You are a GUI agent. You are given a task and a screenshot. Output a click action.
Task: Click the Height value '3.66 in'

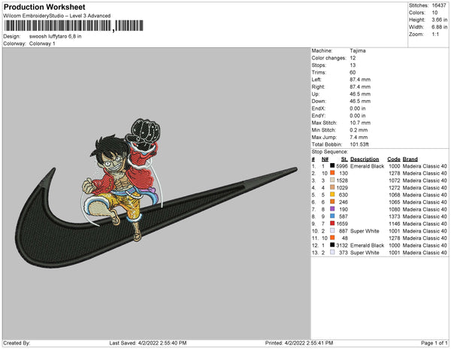[x=439, y=20]
